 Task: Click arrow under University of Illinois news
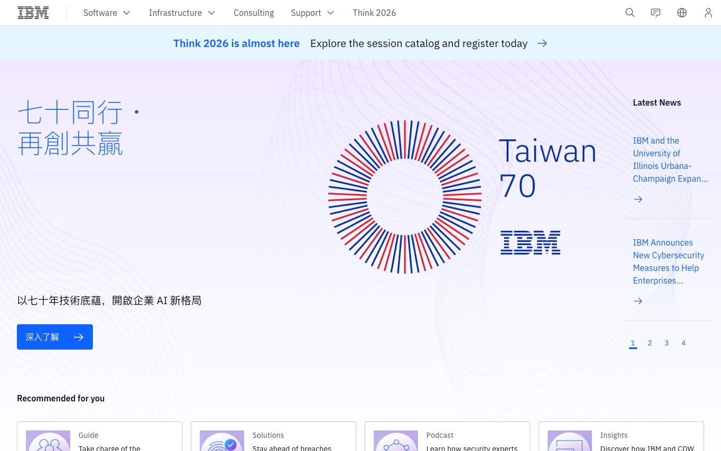(638, 199)
